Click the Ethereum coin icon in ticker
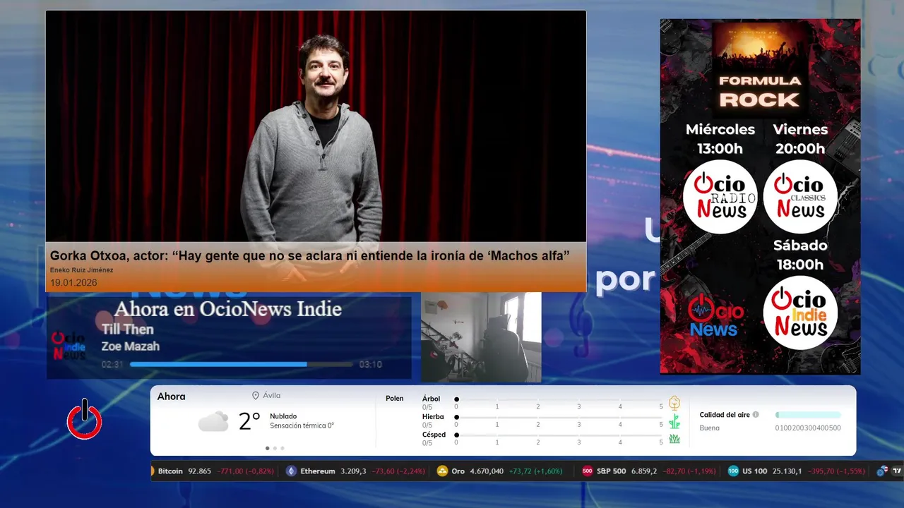This screenshot has width=904, height=508. pos(291,471)
